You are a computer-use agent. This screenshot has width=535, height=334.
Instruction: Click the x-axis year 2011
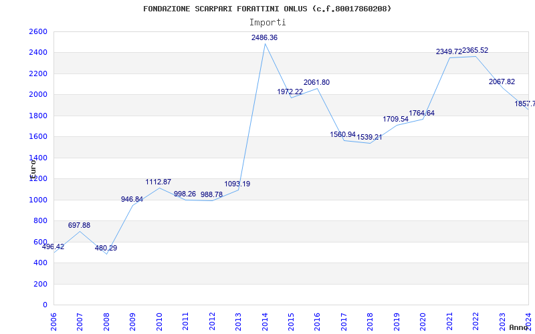(185, 323)
